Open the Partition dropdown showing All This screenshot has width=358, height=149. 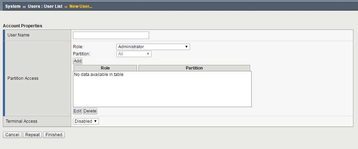click(133, 54)
